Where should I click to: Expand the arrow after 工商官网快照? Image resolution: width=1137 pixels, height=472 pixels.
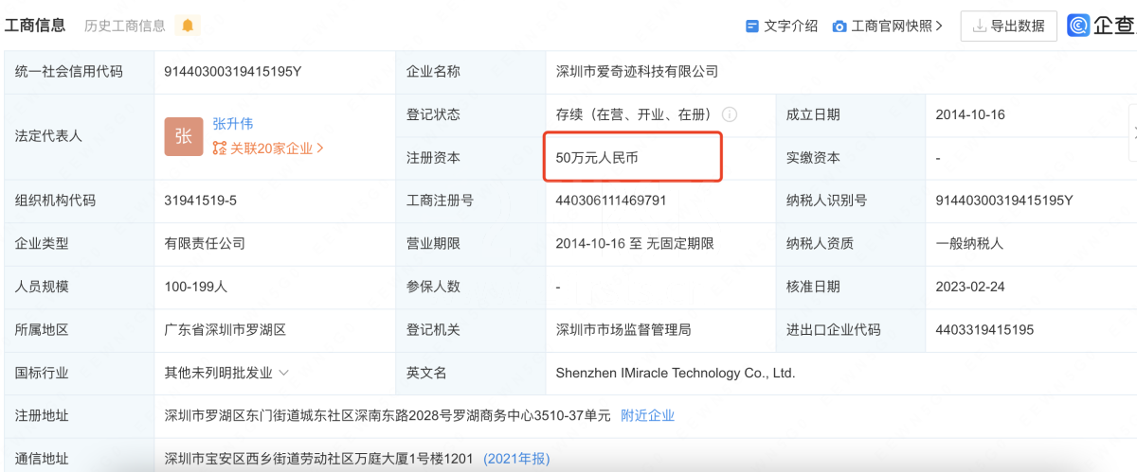click(939, 26)
